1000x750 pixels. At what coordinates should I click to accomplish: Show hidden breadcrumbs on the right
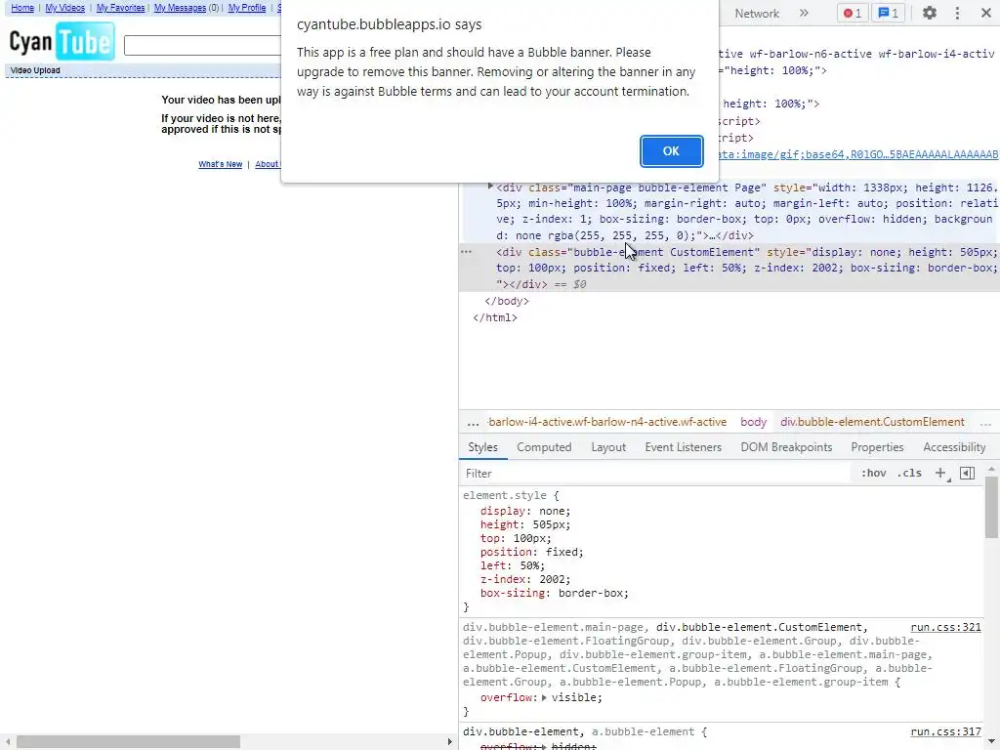click(985, 422)
